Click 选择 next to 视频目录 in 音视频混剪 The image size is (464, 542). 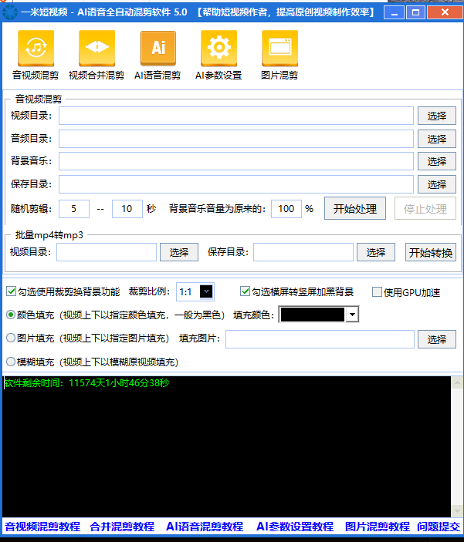click(437, 116)
